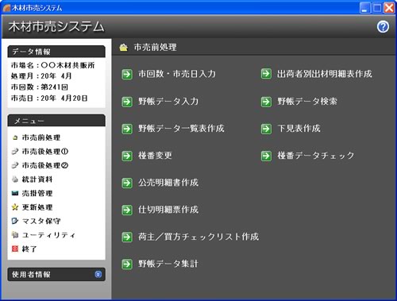Open 売掛管理 from the menu
397x301 pixels.
pyautogui.click(x=37, y=193)
